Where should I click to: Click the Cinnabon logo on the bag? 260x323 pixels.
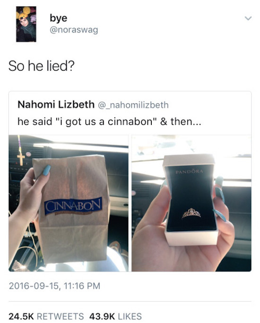(x=73, y=206)
